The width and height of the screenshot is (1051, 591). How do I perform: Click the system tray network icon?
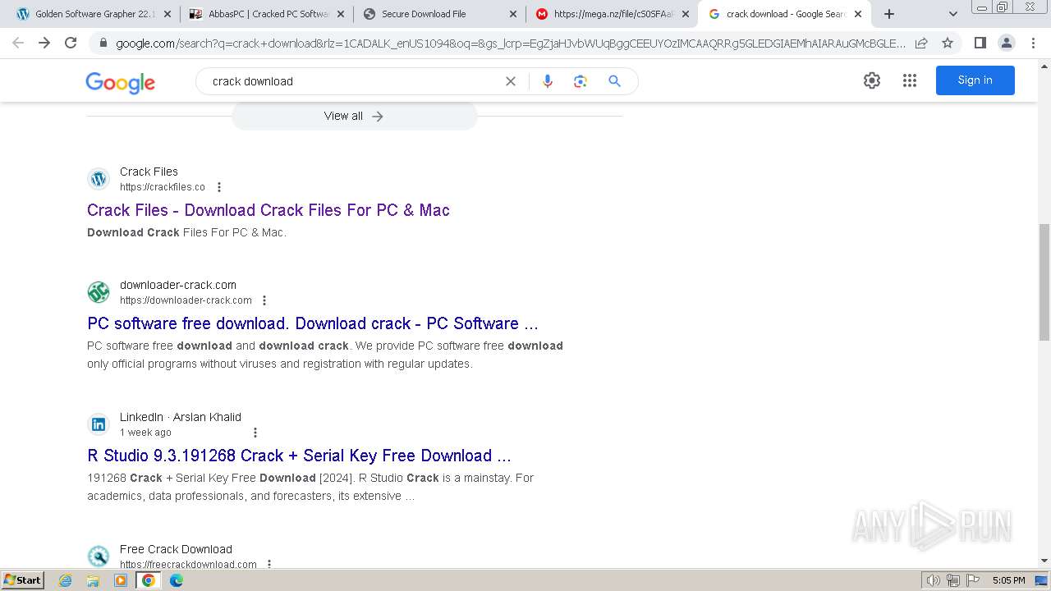pos(953,580)
